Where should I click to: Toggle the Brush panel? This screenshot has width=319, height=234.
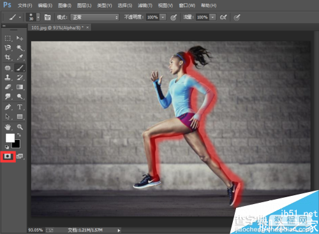click(x=47, y=17)
